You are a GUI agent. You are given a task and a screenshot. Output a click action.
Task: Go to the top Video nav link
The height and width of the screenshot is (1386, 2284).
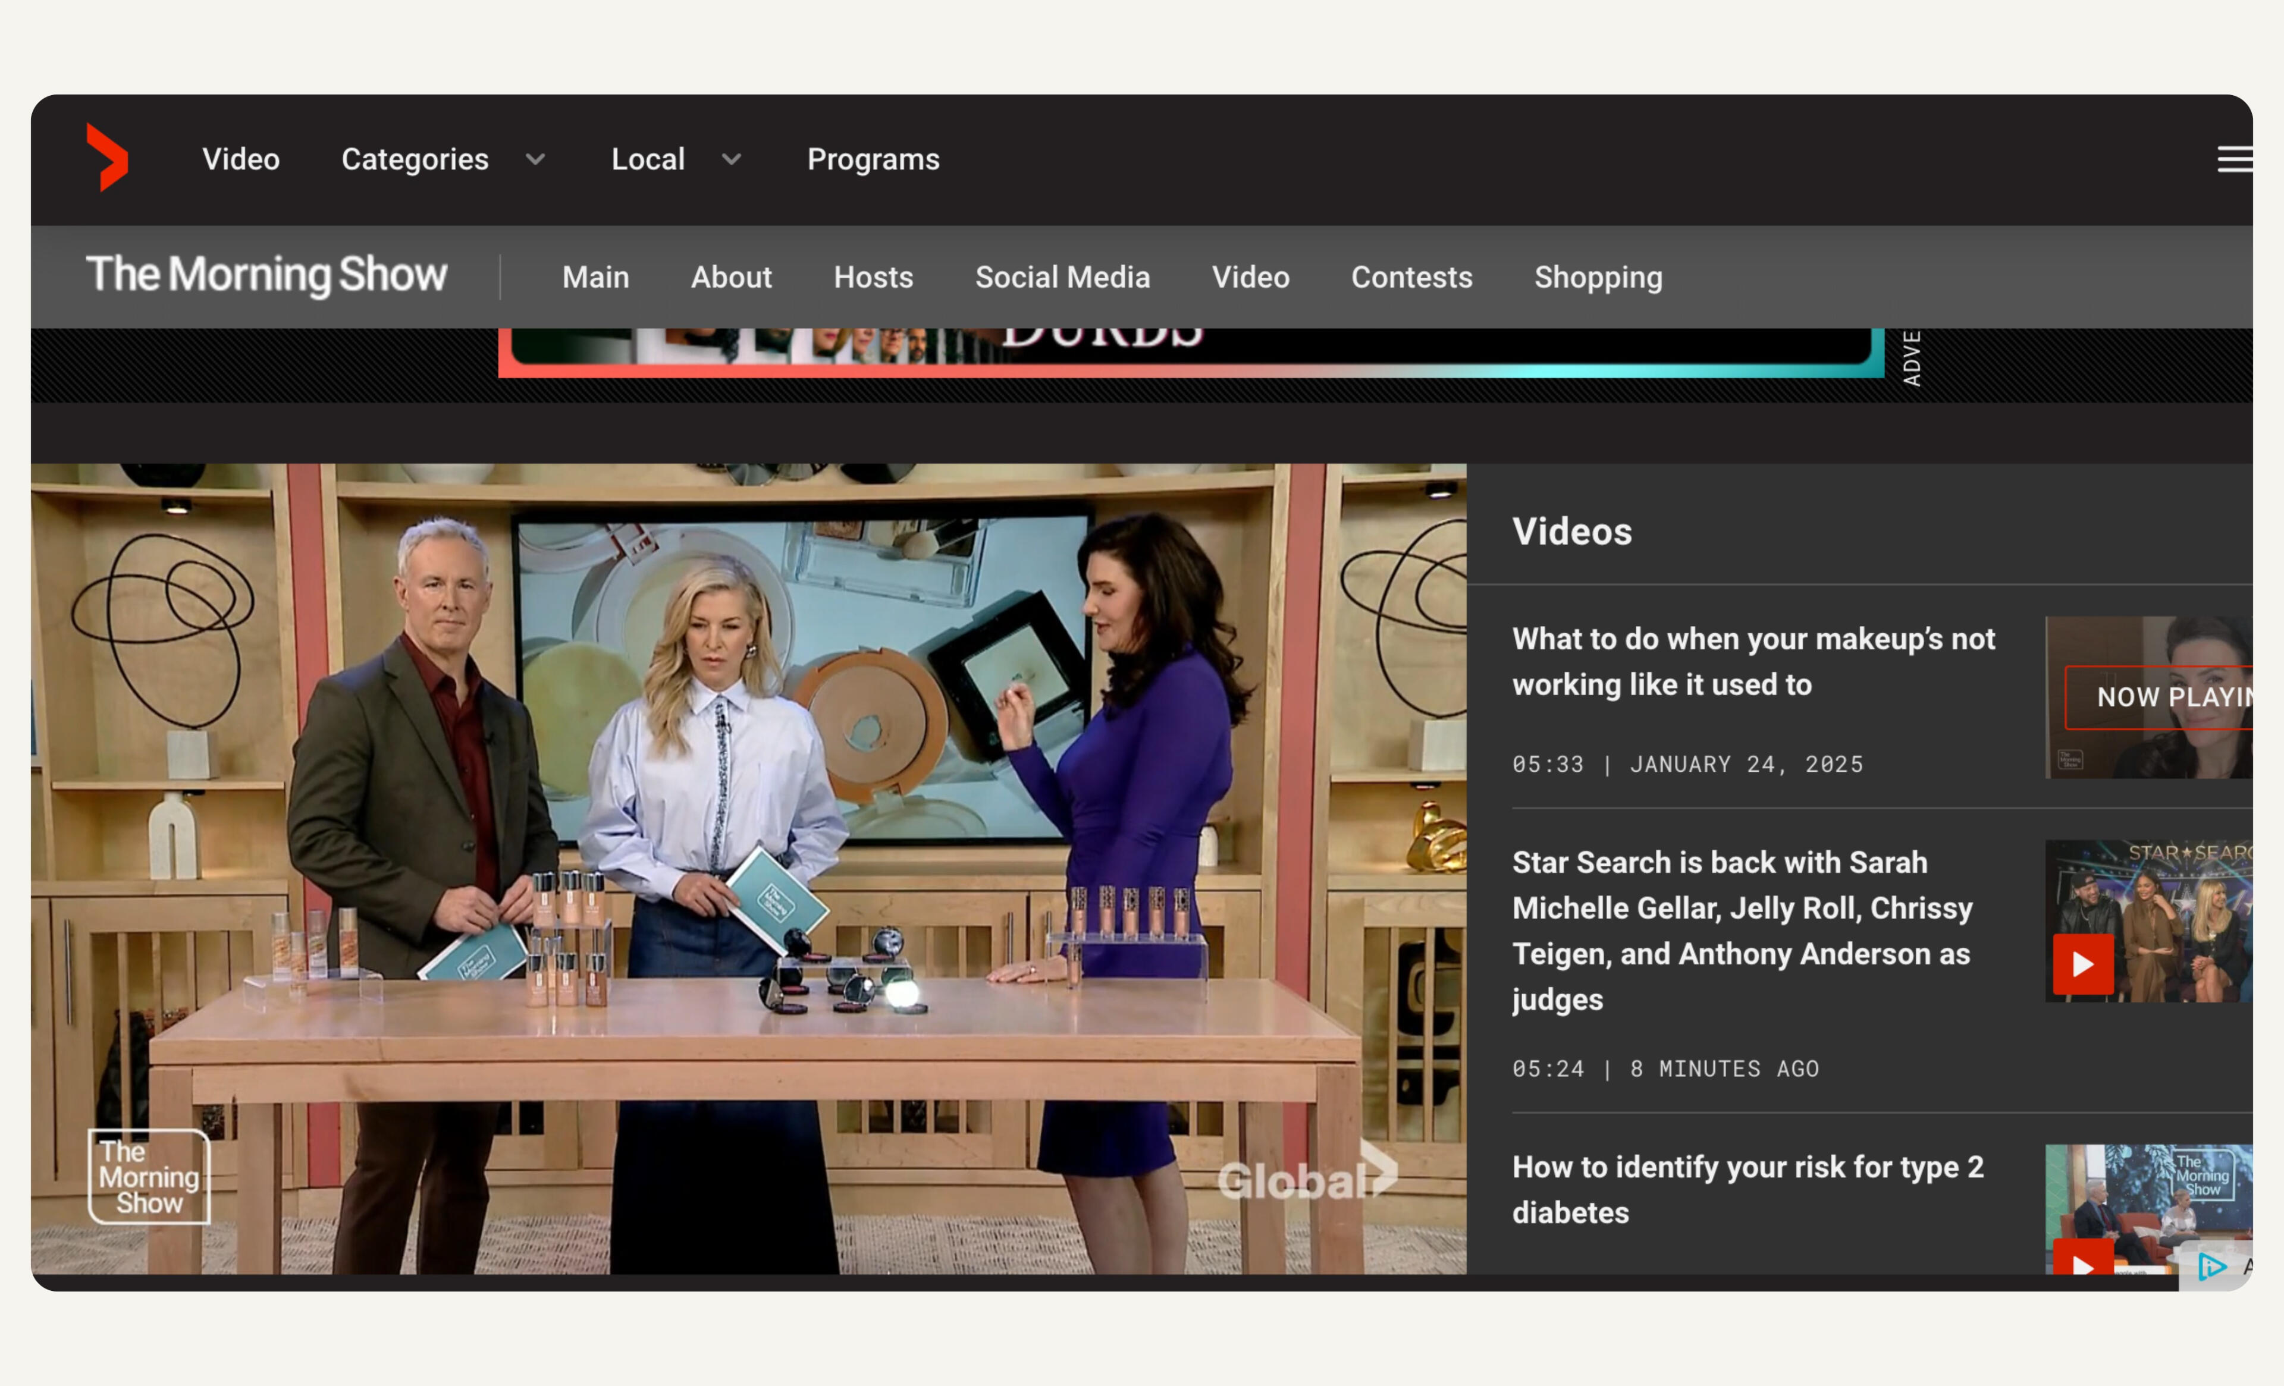coord(241,159)
